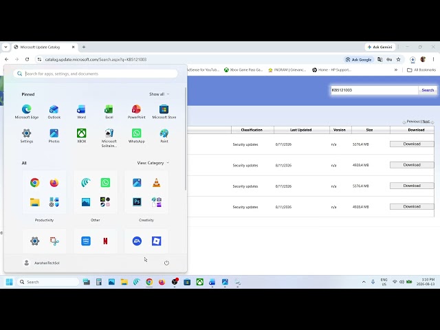Open Microsoft Store from pinned apps
Screen dimensions: 440x330
(164, 111)
